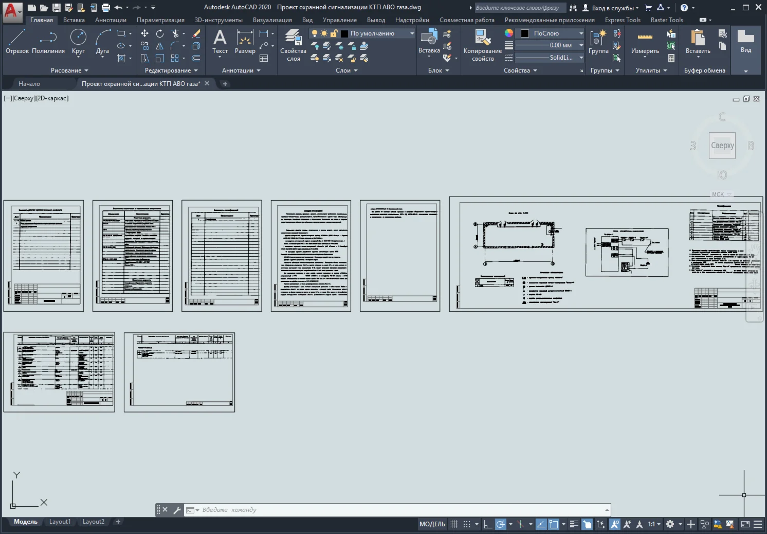Click the Вставка (Insert block) button

tap(429, 41)
